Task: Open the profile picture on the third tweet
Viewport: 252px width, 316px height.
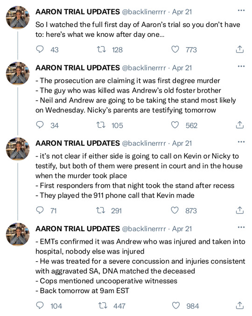Action: (x=18, y=149)
